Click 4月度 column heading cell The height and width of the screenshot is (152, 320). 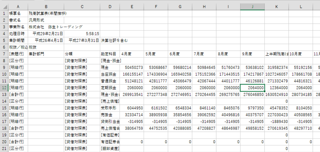tap(132, 54)
